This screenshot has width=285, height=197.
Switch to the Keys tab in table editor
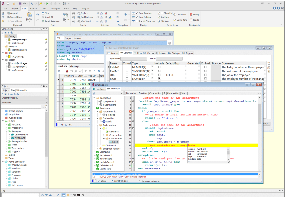pos(139,53)
